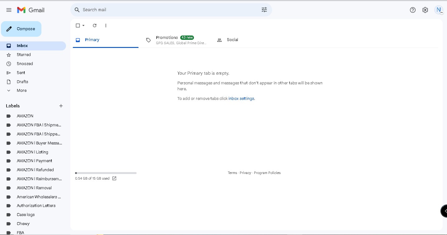Open the Drafts folder

(33, 82)
